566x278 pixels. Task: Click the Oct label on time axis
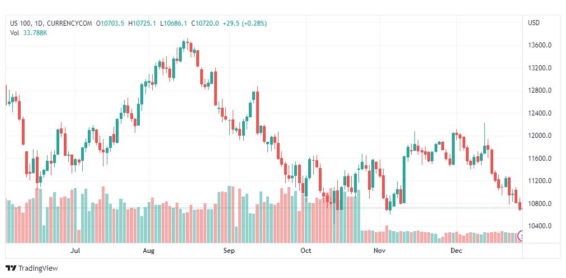[x=305, y=251]
